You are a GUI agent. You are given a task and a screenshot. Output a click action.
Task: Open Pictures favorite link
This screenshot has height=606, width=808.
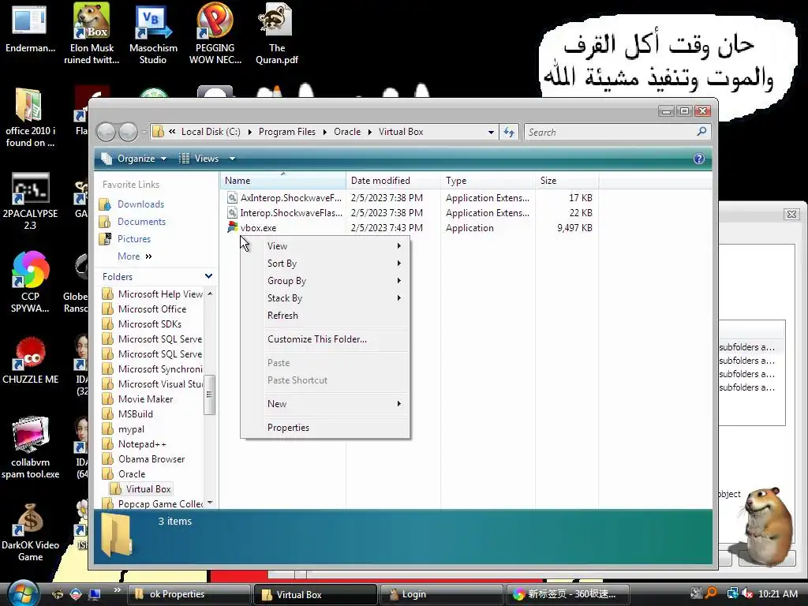(134, 238)
